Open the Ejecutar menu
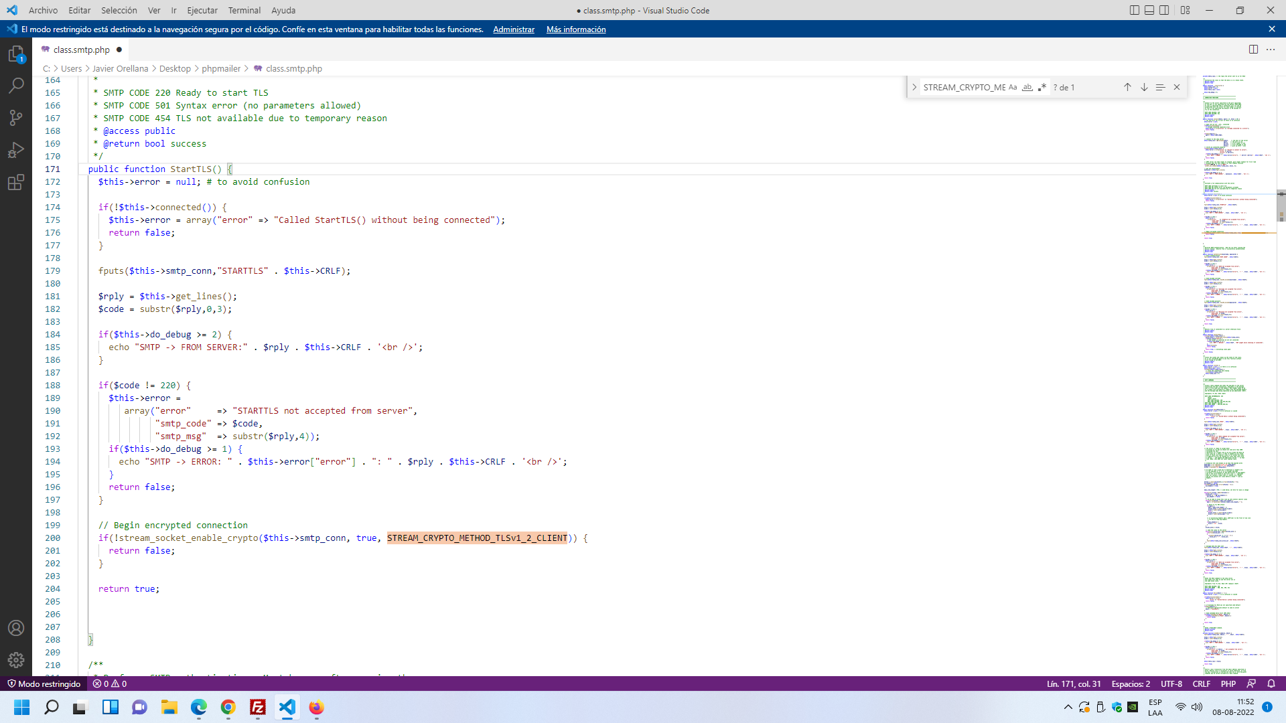Viewport: 1286px width, 723px height. [x=202, y=10]
